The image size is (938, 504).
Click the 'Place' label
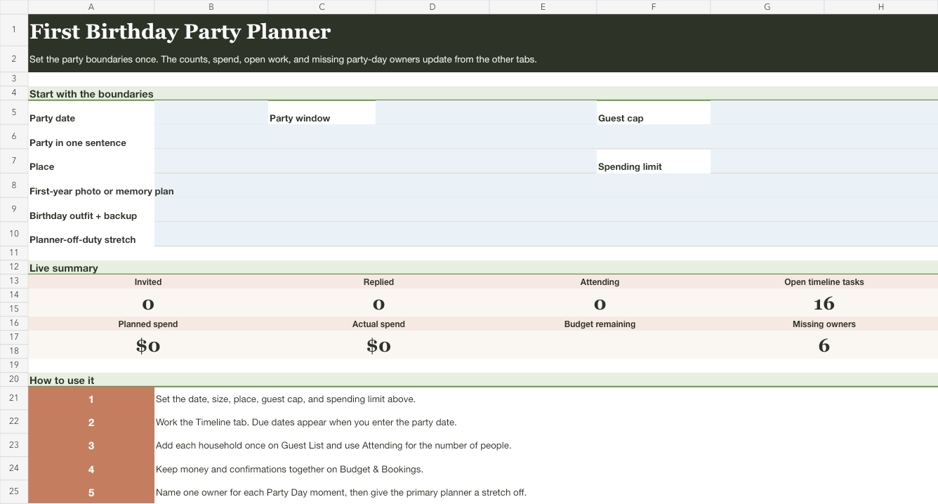(42, 166)
